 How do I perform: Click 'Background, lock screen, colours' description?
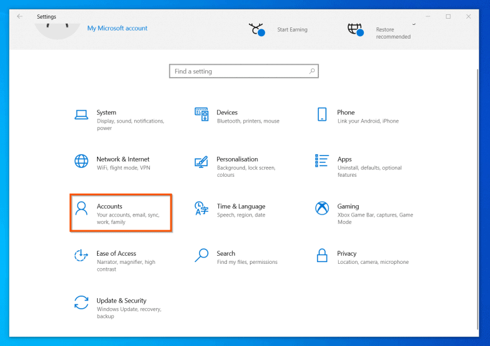pyautogui.click(x=246, y=171)
